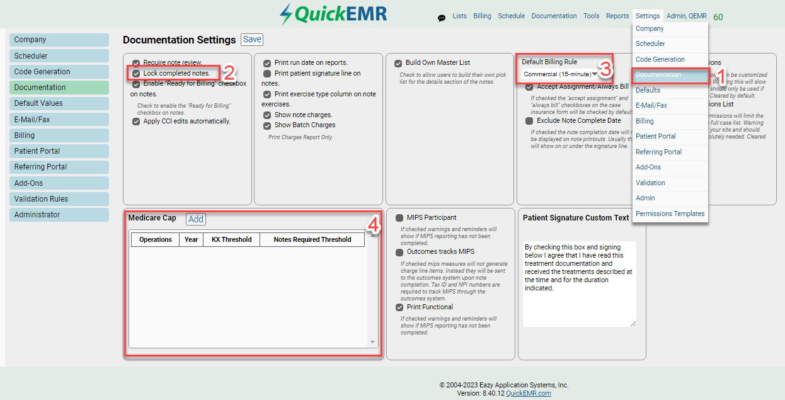Open Validation Rules in left sidebar
The height and width of the screenshot is (400, 785).
coord(59,199)
